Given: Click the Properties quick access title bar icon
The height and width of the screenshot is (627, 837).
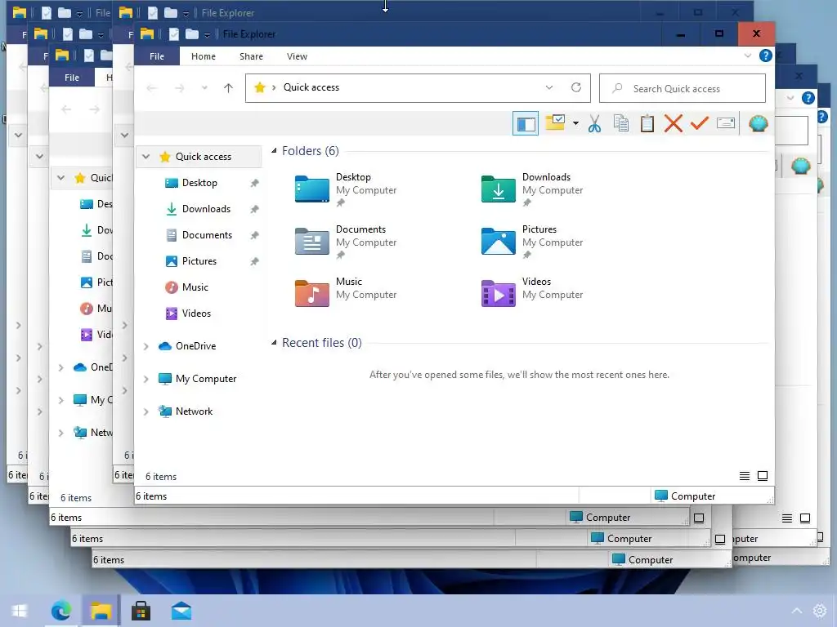Looking at the screenshot, I should pos(173,34).
